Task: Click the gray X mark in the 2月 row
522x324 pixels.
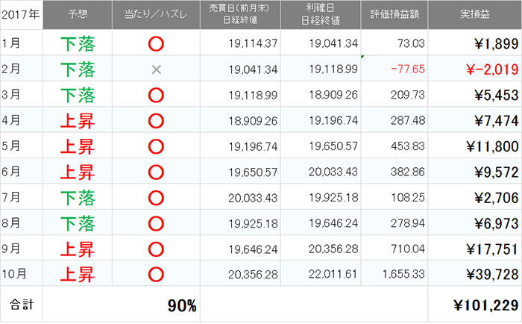Action: 156,69
